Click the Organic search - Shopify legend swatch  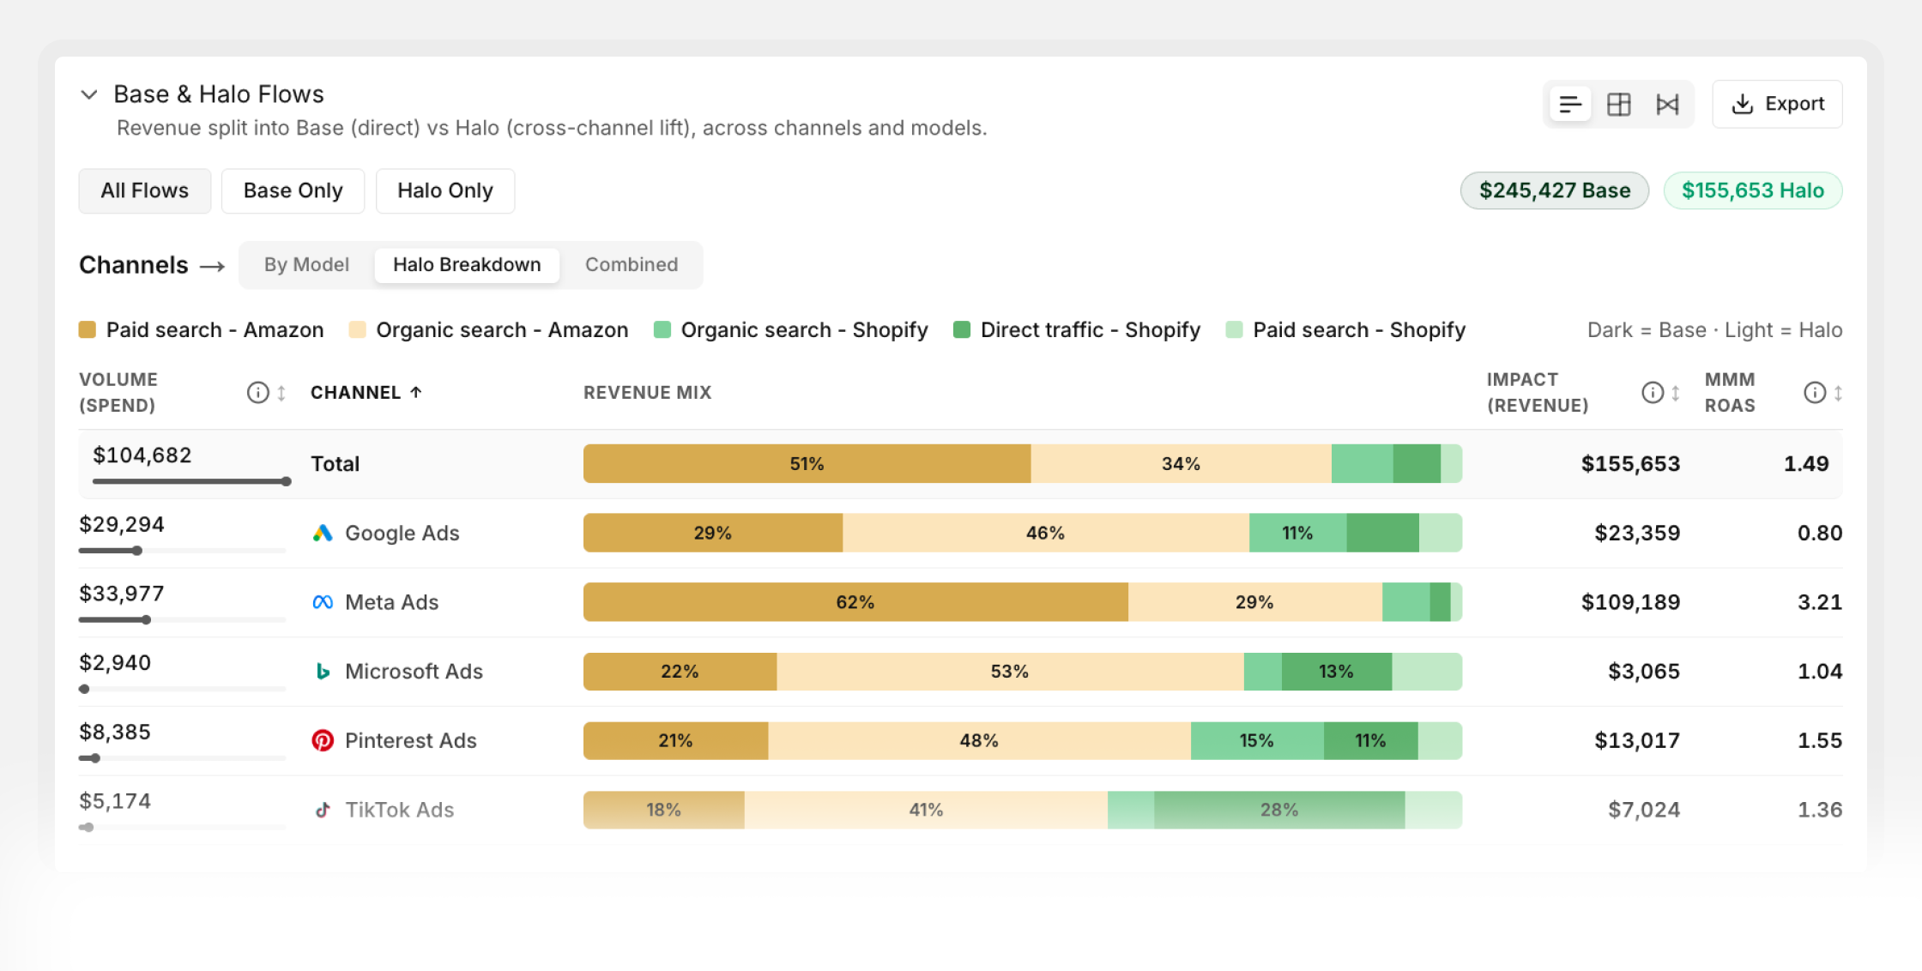662,329
